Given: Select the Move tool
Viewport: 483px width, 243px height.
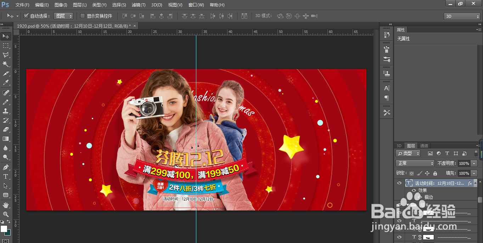Looking at the screenshot, I should (x=6, y=36).
